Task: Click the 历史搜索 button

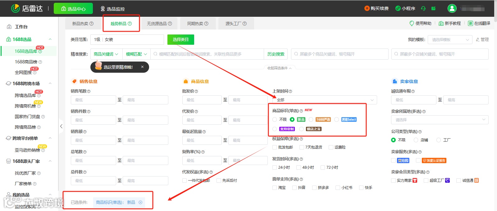Action: (276, 54)
